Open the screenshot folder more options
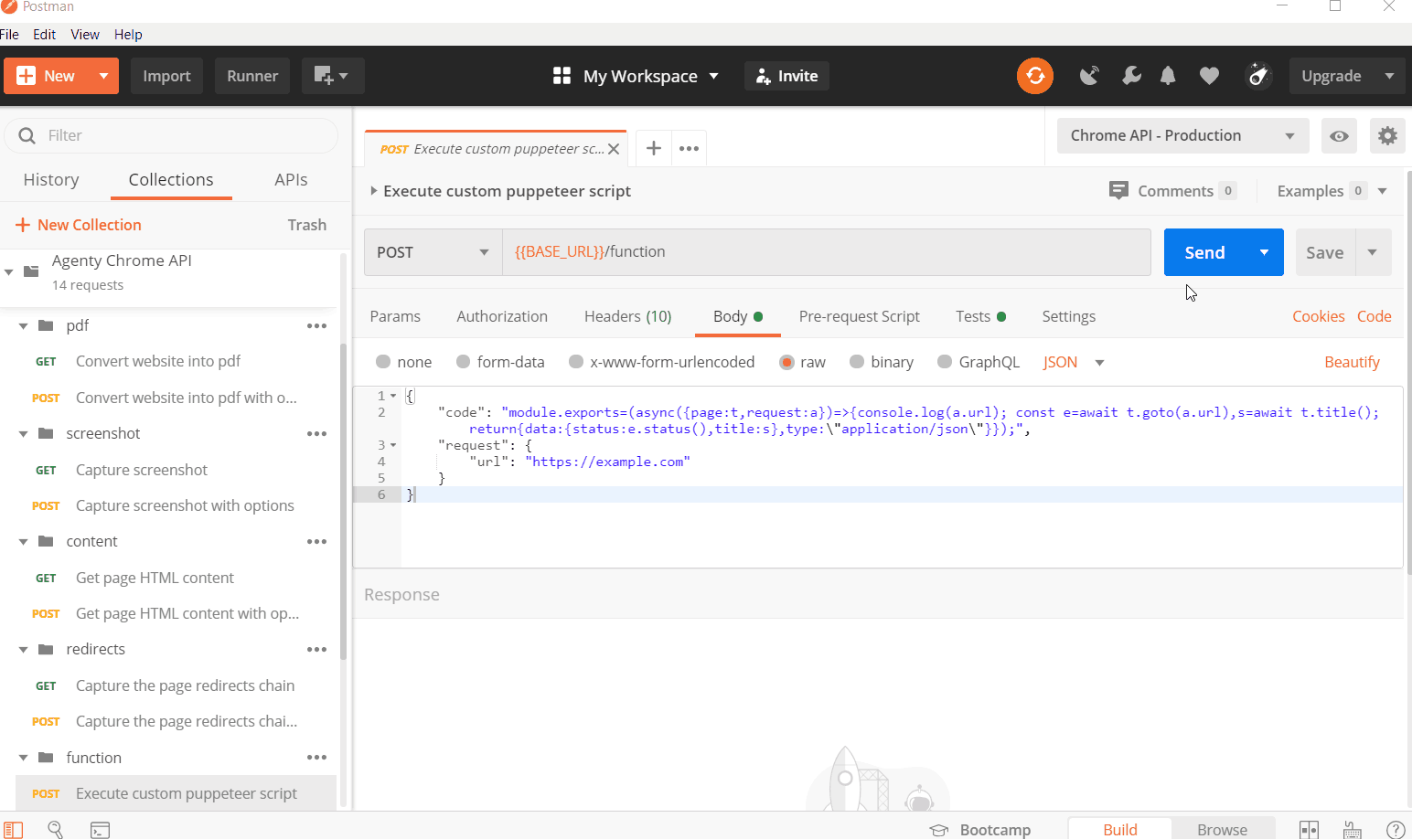The image size is (1412, 839). pyautogui.click(x=316, y=433)
